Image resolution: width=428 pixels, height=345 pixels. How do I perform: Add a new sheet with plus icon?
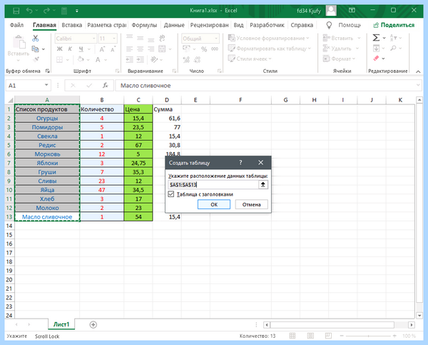click(x=93, y=324)
